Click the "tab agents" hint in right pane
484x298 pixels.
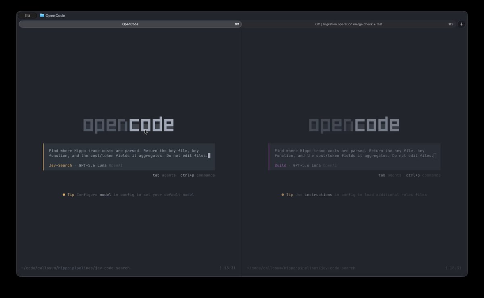pyautogui.click(x=390, y=175)
